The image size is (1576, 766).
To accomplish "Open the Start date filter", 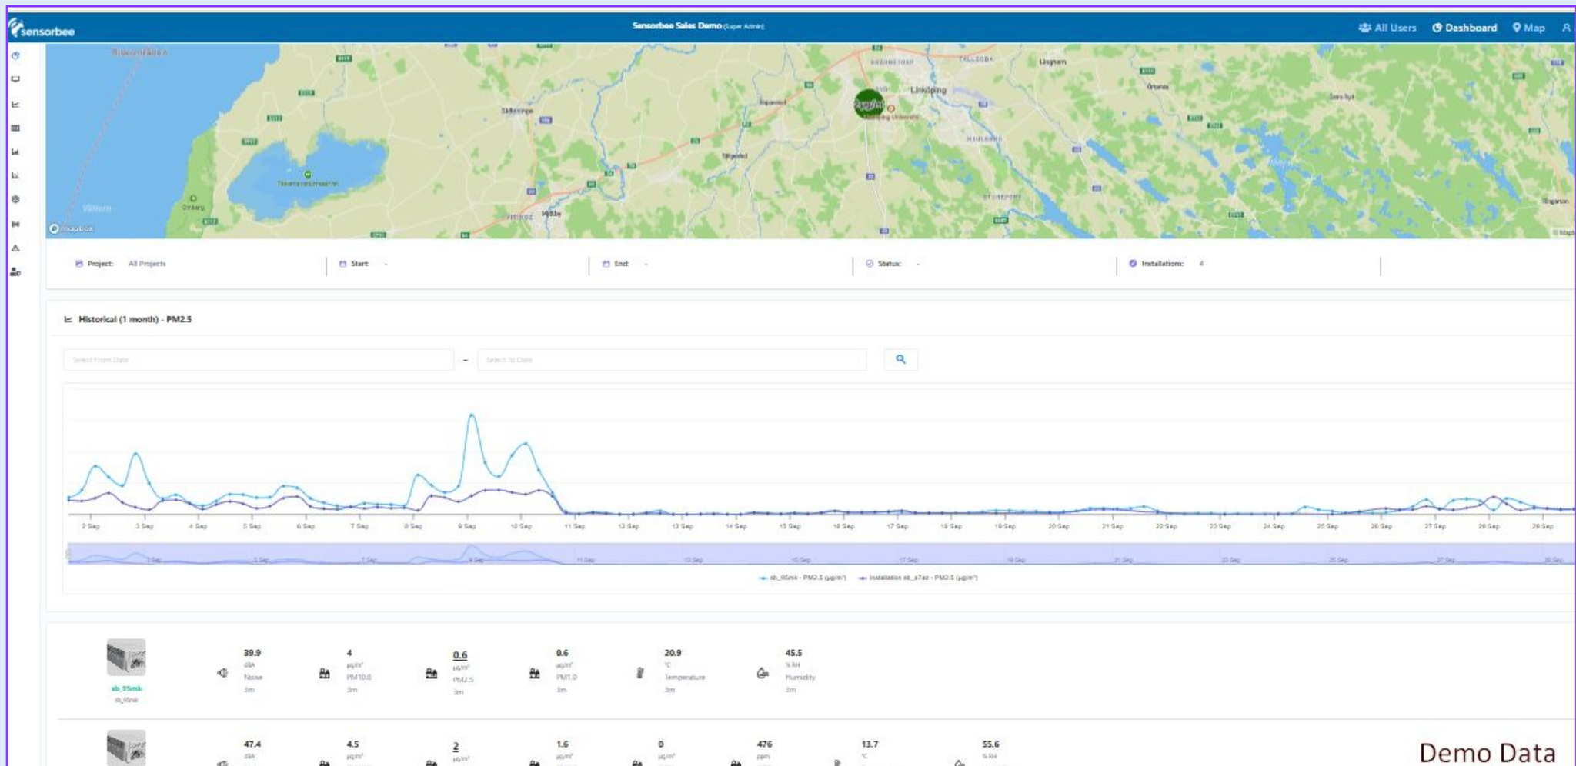I will 363,264.
